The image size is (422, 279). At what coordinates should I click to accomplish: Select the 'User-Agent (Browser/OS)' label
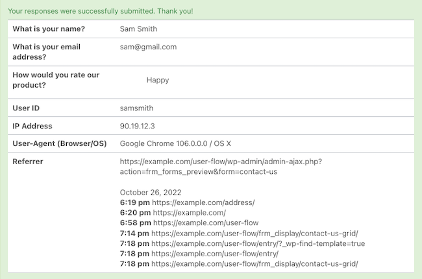60,143
